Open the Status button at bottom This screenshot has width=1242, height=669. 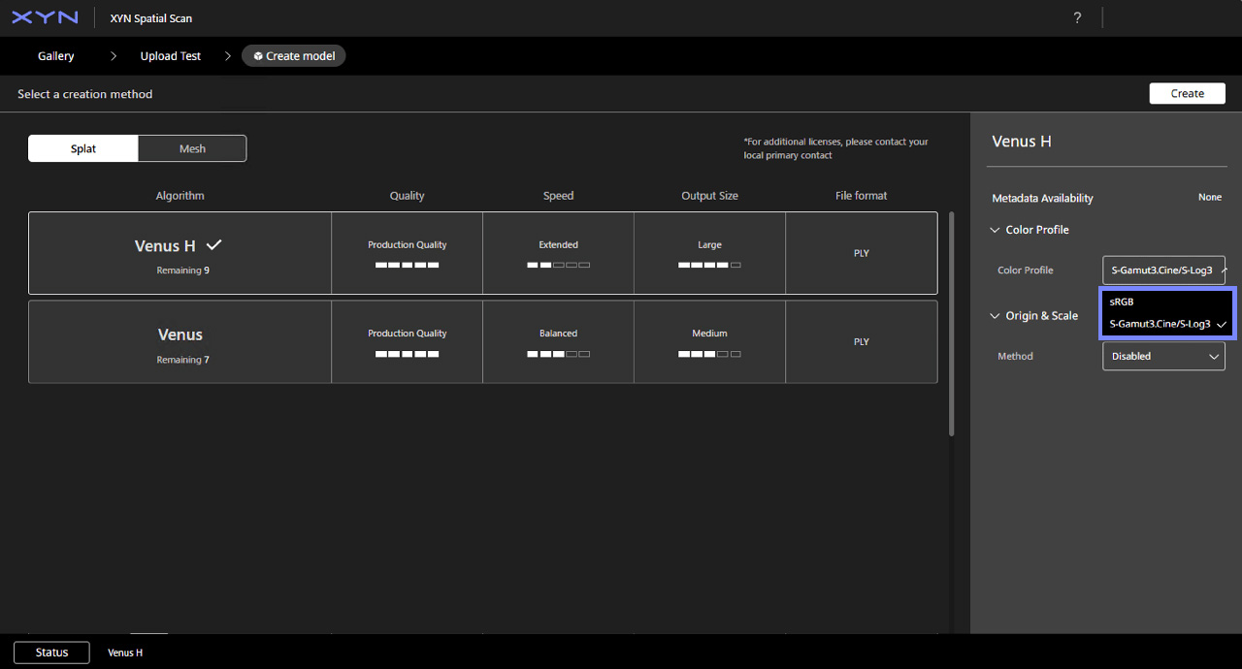click(x=51, y=653)
